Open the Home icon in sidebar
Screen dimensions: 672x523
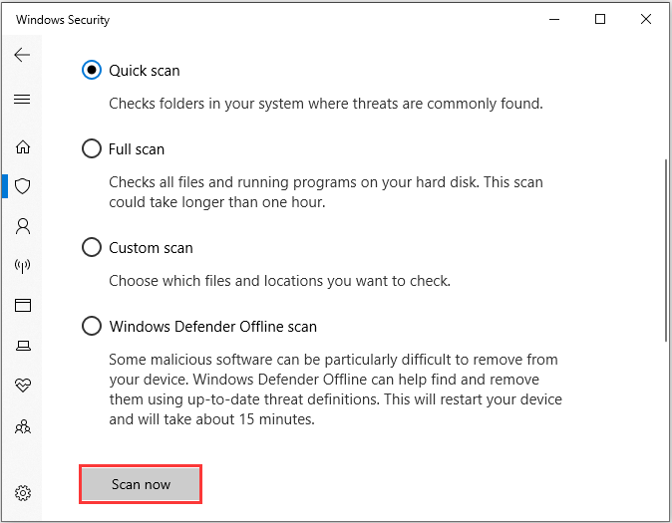tap(23, 146)
